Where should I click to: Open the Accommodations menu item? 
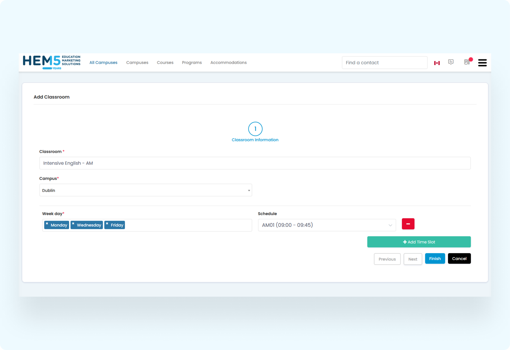(228, 62)
